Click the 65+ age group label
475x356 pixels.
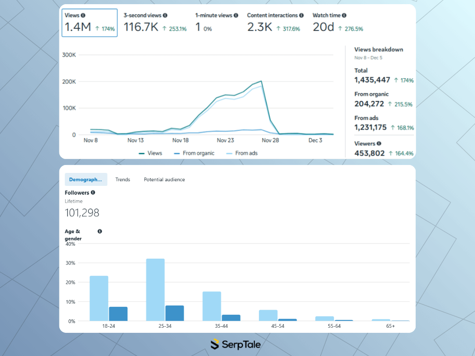tap(391, 326)
